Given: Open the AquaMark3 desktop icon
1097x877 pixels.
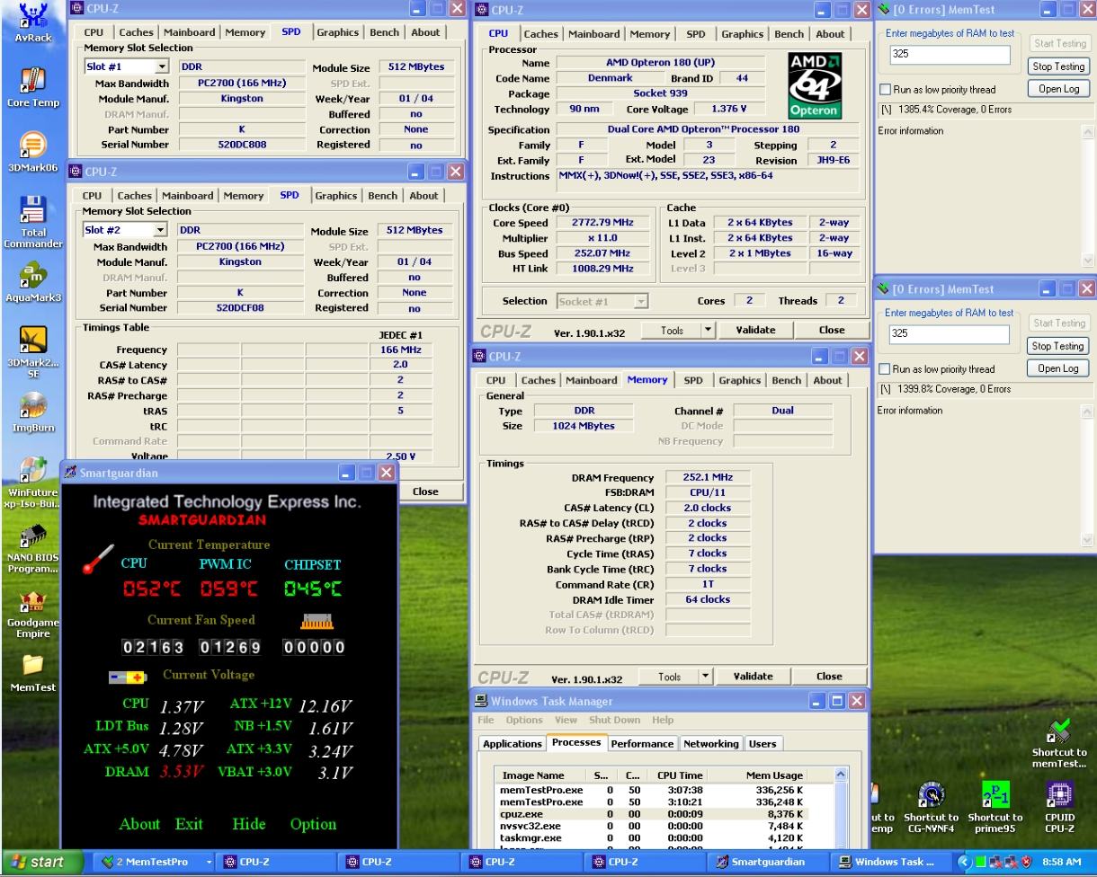Looking at the screenshot, I should (x=32, y=276).
